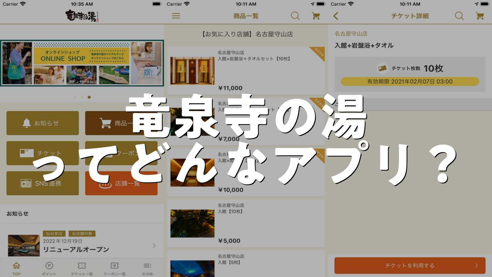Image resolution: width=492 pixels, height=277 pixels.
Task: Open the hamburger menu on 商品一覧 screen
Action: pyautogui.click(x=176, y=16)
